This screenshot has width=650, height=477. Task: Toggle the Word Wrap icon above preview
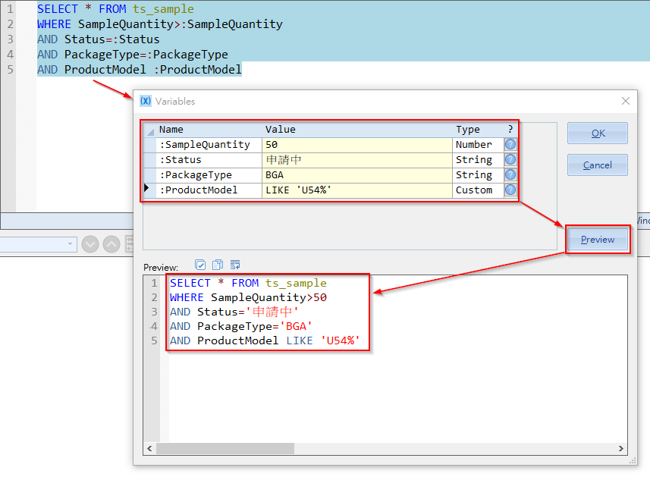235,265
